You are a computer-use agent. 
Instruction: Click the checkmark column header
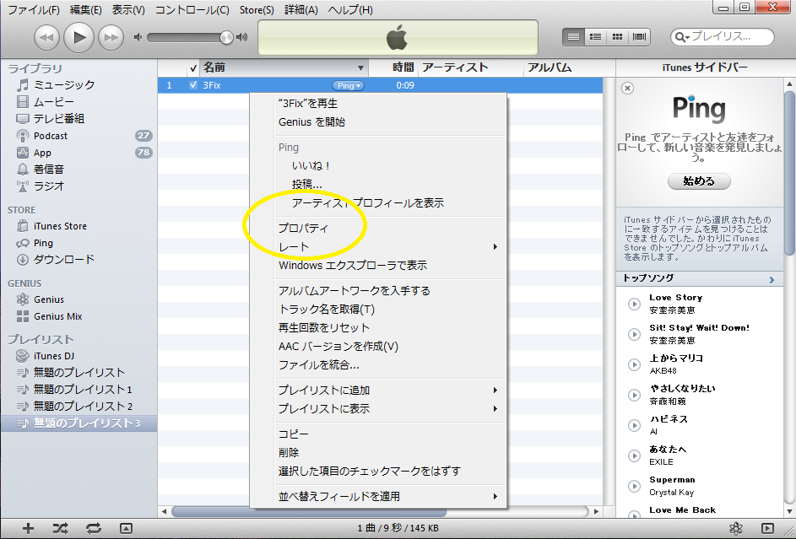click(193, 68)
